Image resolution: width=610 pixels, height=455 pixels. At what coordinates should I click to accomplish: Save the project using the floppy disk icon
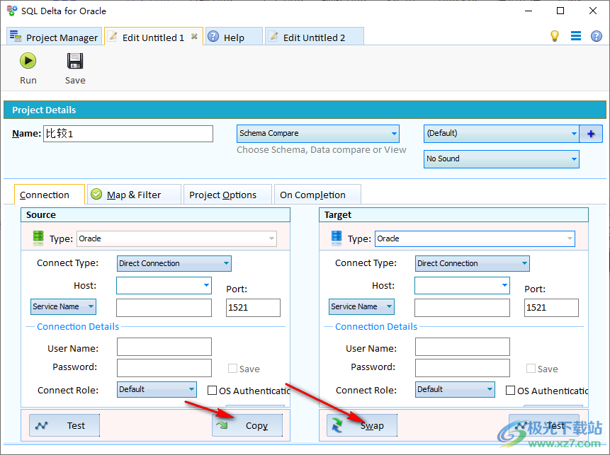pos(74,61)
